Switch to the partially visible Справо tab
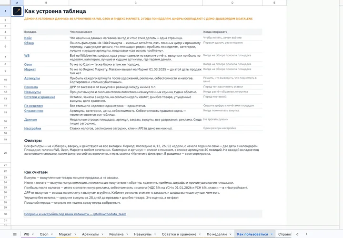Screen dimensions: 343x238 [284, 234]
